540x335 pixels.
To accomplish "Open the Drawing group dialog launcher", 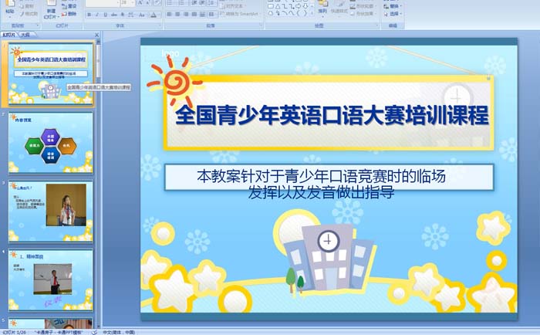I will click(x=376, y=25).
